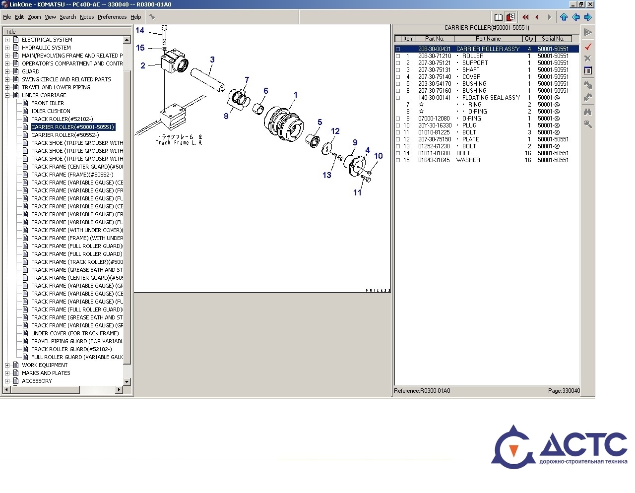635x493 pixels.
Task: Click the document icon beside FRONT IDLER
Action: point(25,103)
